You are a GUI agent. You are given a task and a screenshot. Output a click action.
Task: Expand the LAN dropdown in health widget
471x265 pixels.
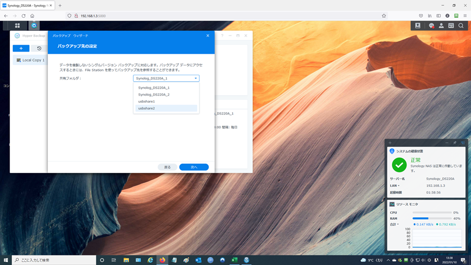398,185
